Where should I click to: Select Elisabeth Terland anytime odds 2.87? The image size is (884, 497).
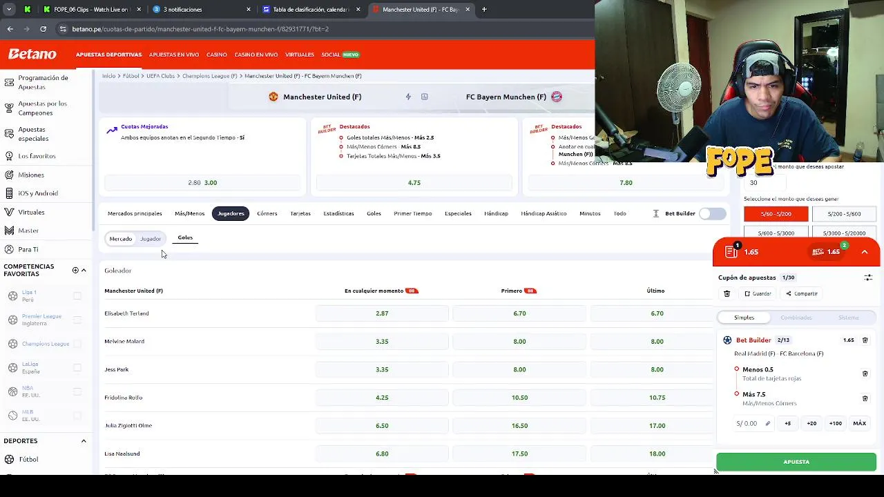pos(382,313)
